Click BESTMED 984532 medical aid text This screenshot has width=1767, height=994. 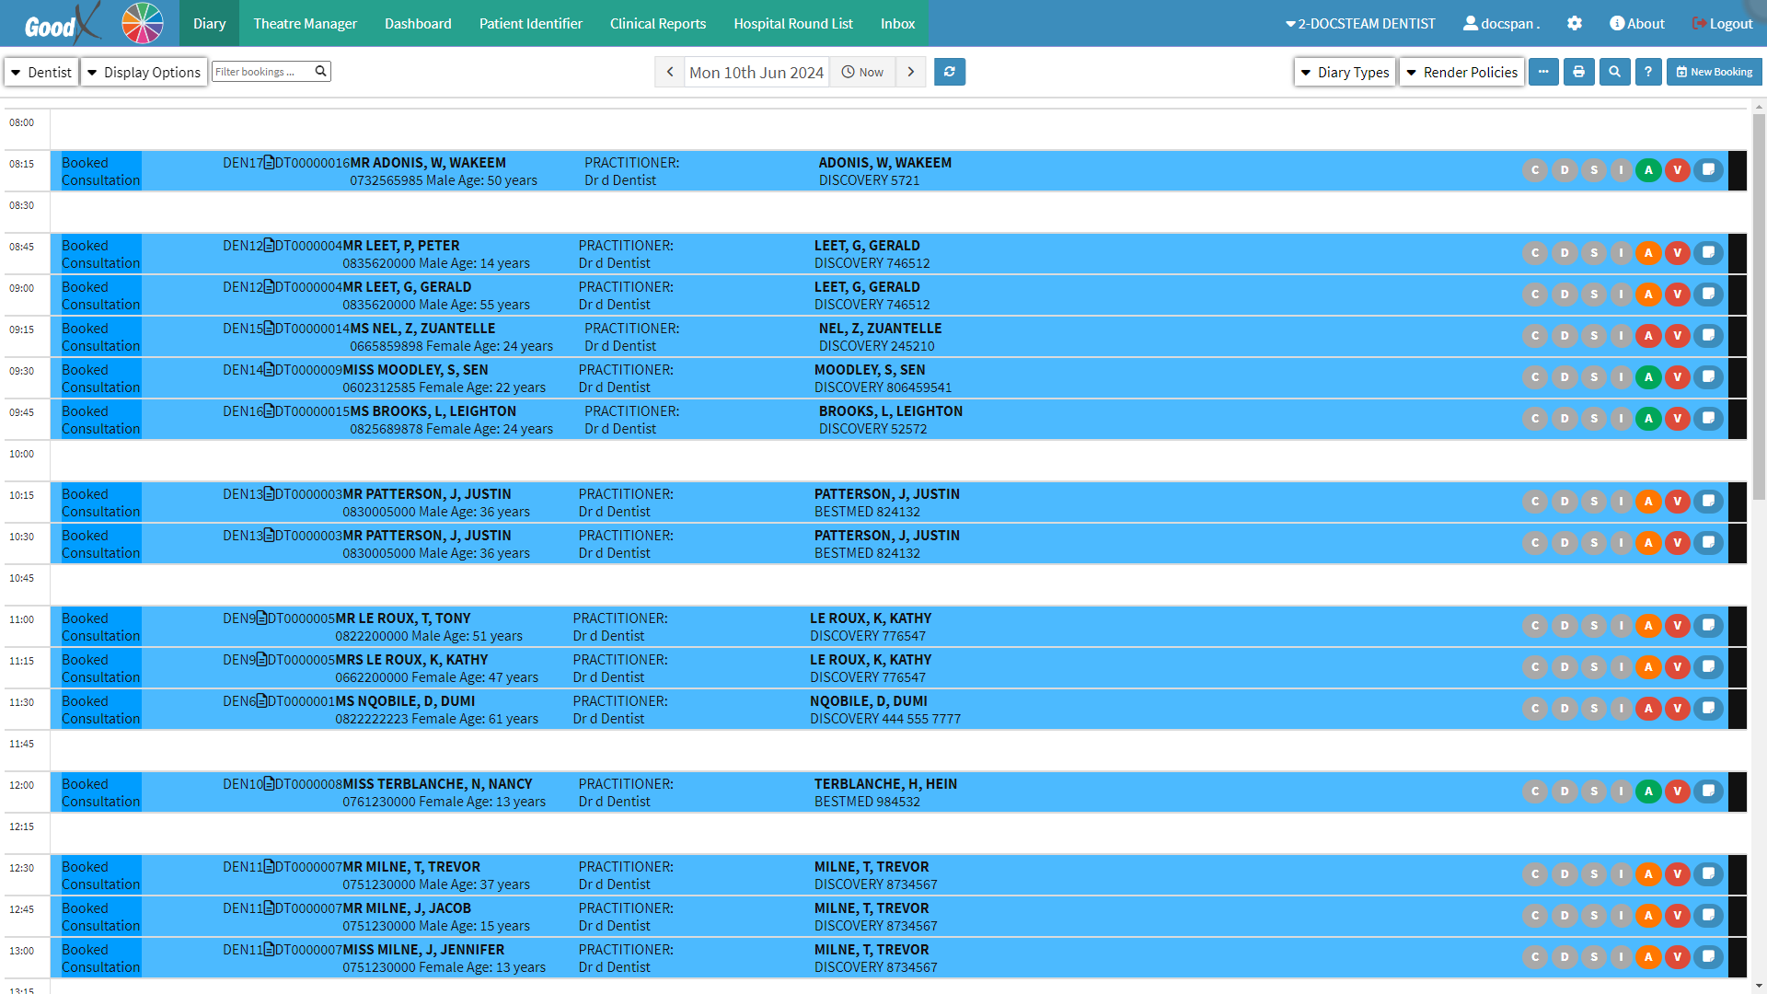tap(867, 802)
